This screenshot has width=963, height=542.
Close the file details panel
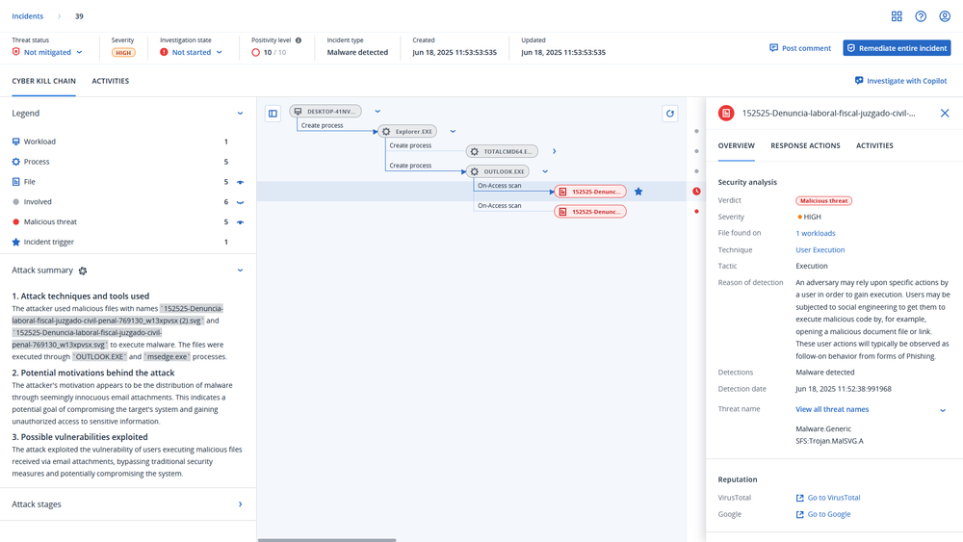tap(945, 113)
